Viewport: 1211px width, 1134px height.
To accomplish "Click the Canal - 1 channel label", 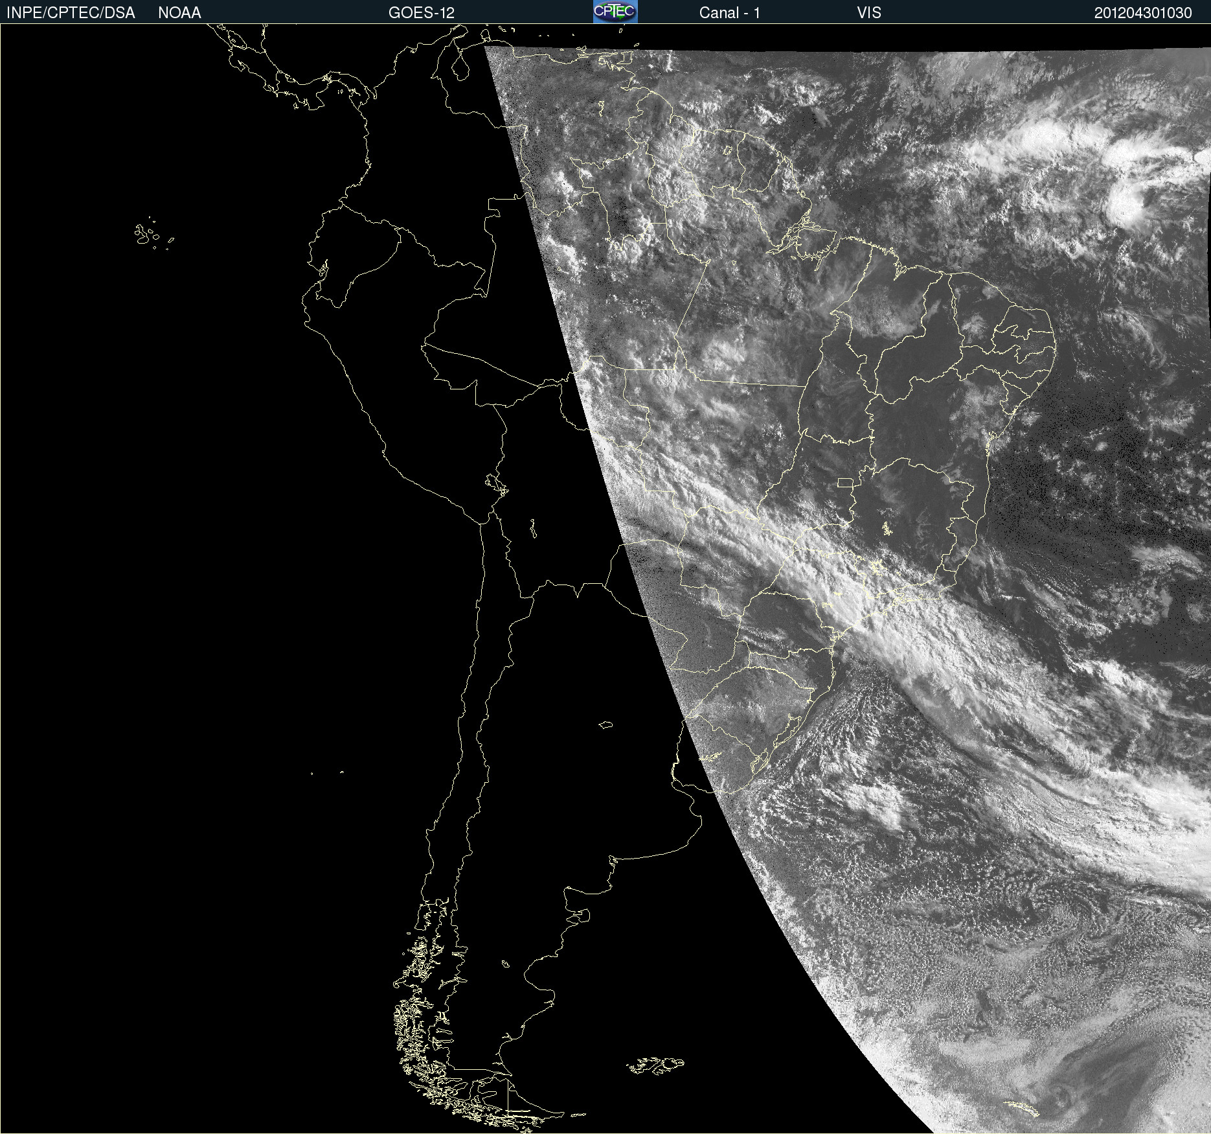I will [x=729, y=13].
